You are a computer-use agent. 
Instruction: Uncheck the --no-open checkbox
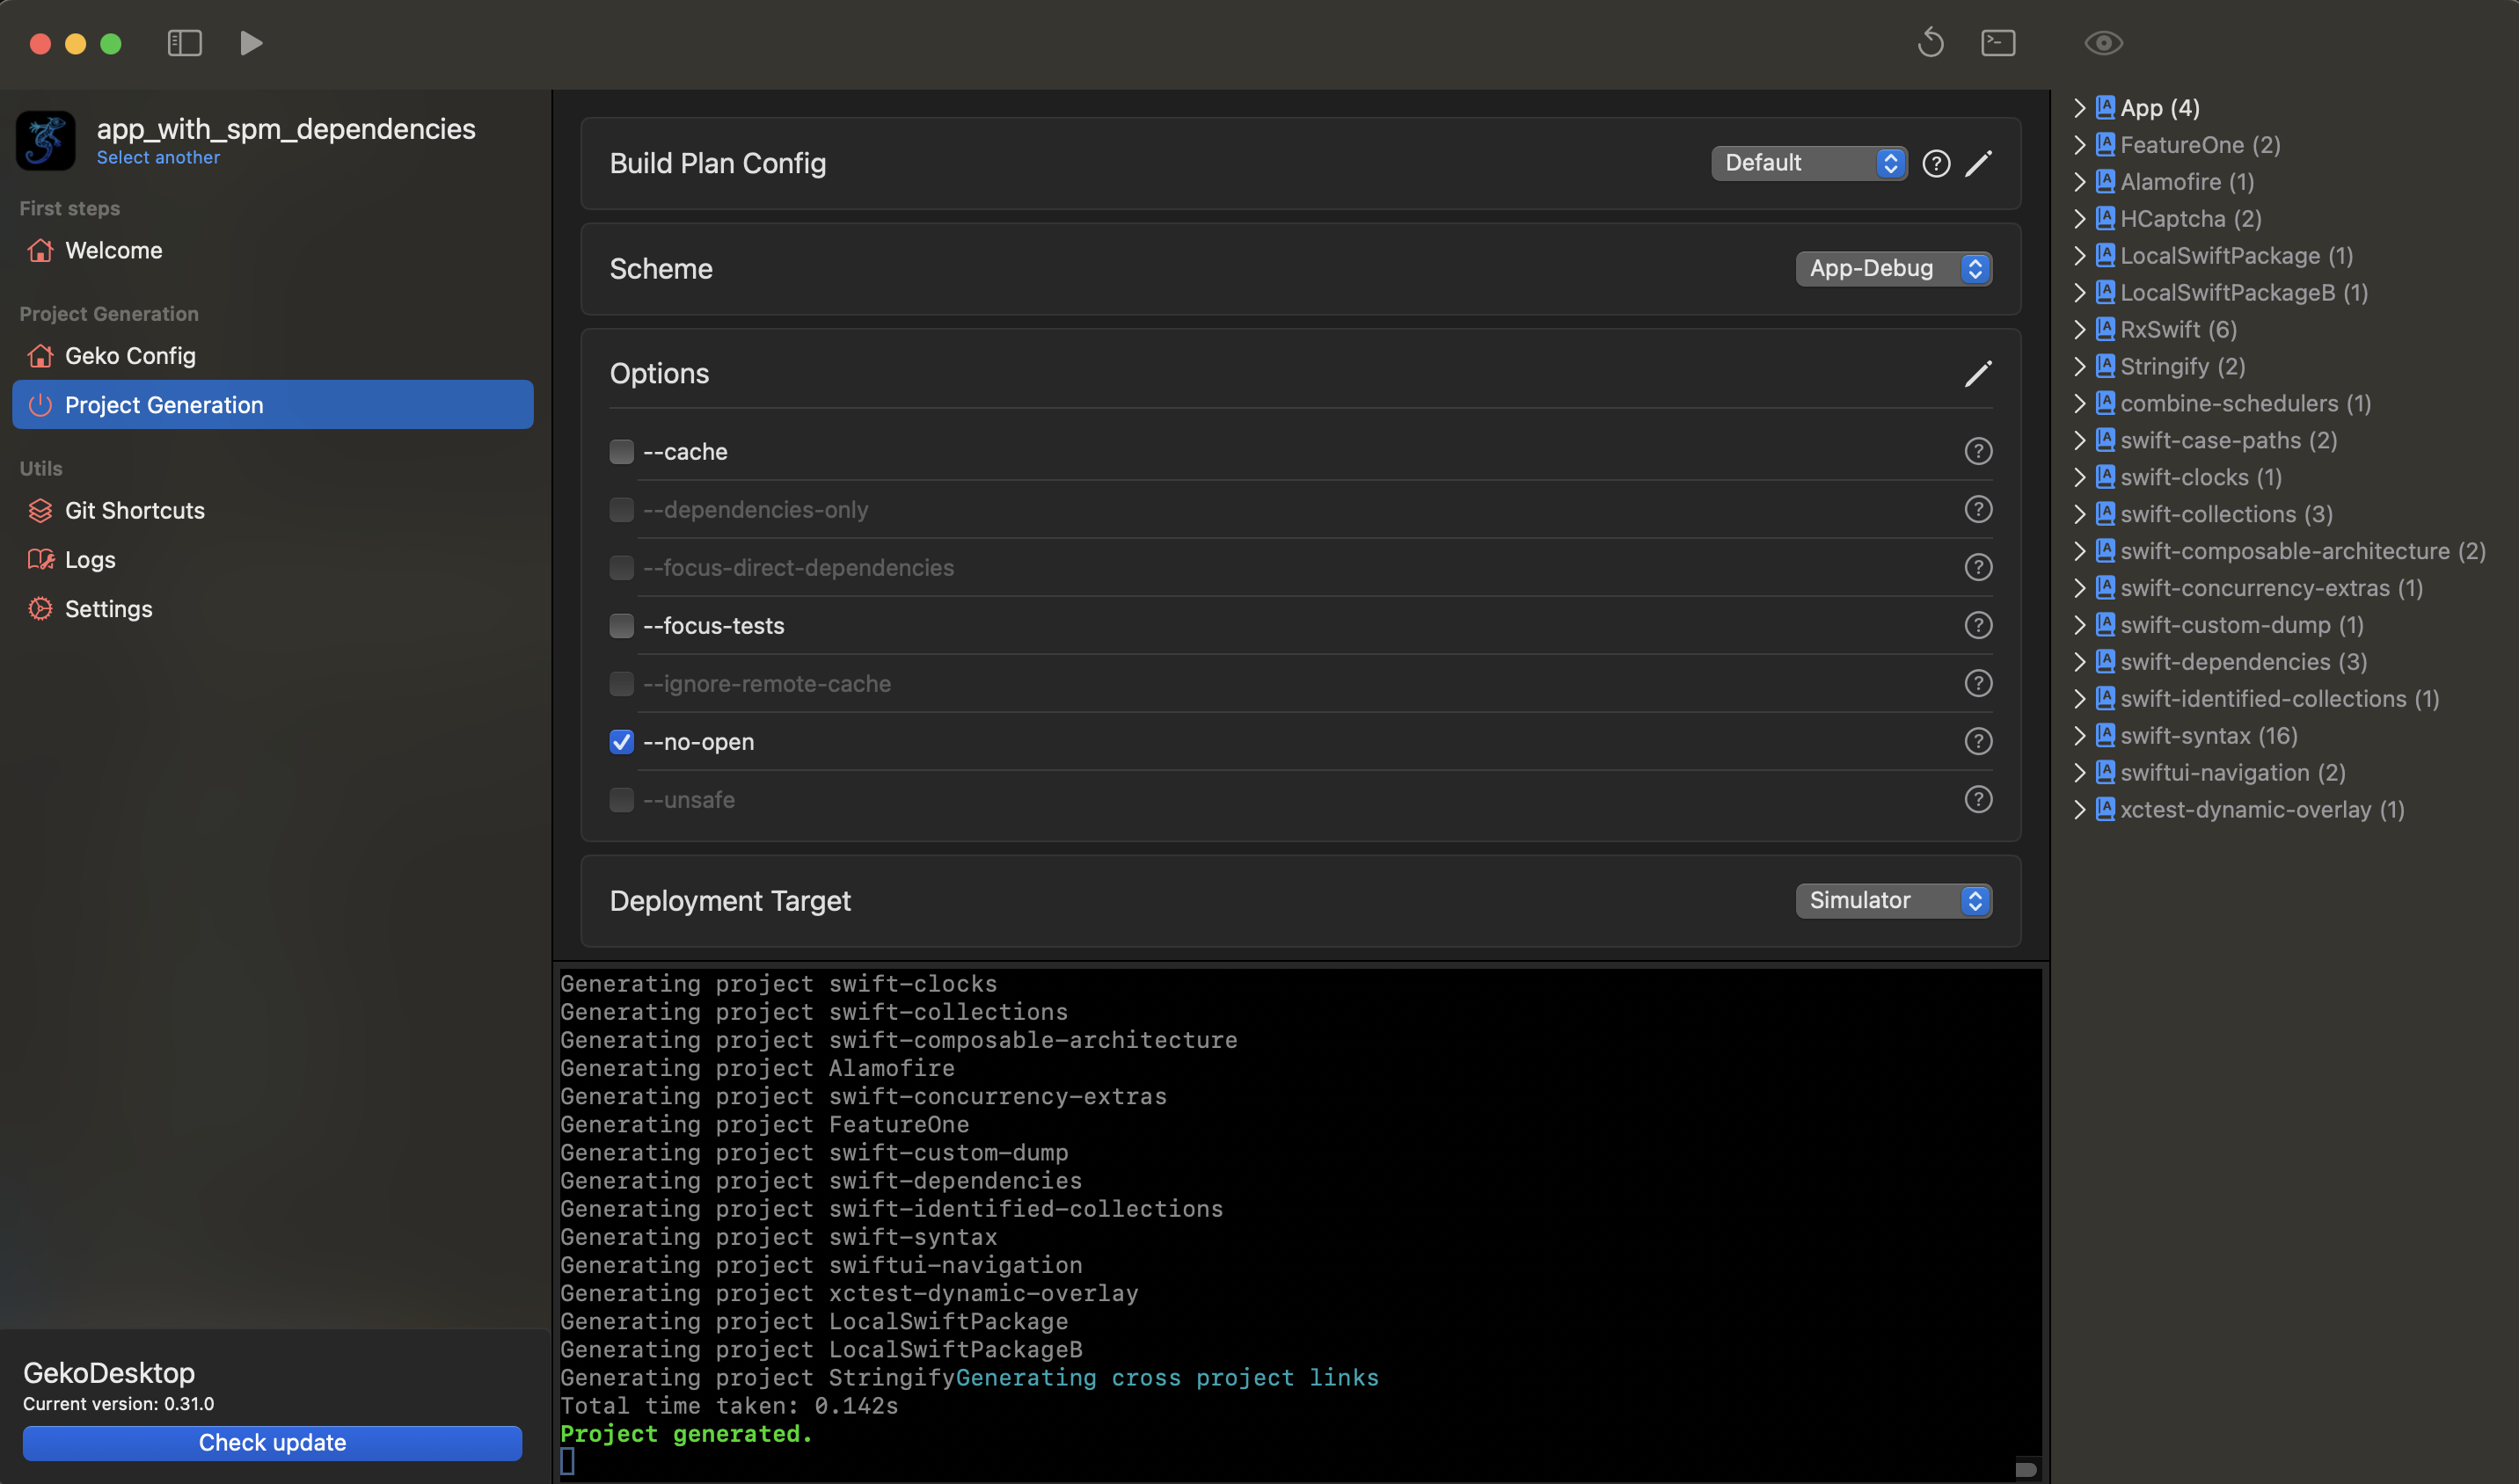point(621,742)
